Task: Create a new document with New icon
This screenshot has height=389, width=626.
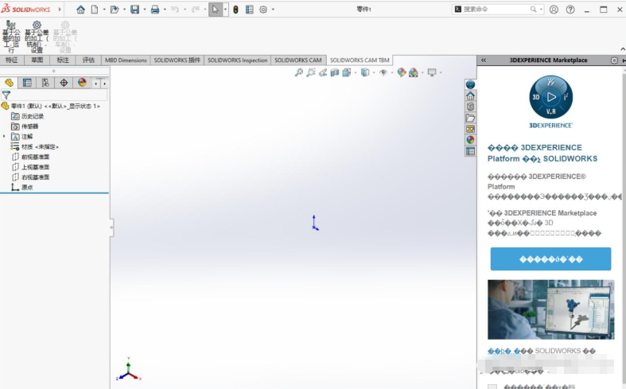Action: (95, 10)
